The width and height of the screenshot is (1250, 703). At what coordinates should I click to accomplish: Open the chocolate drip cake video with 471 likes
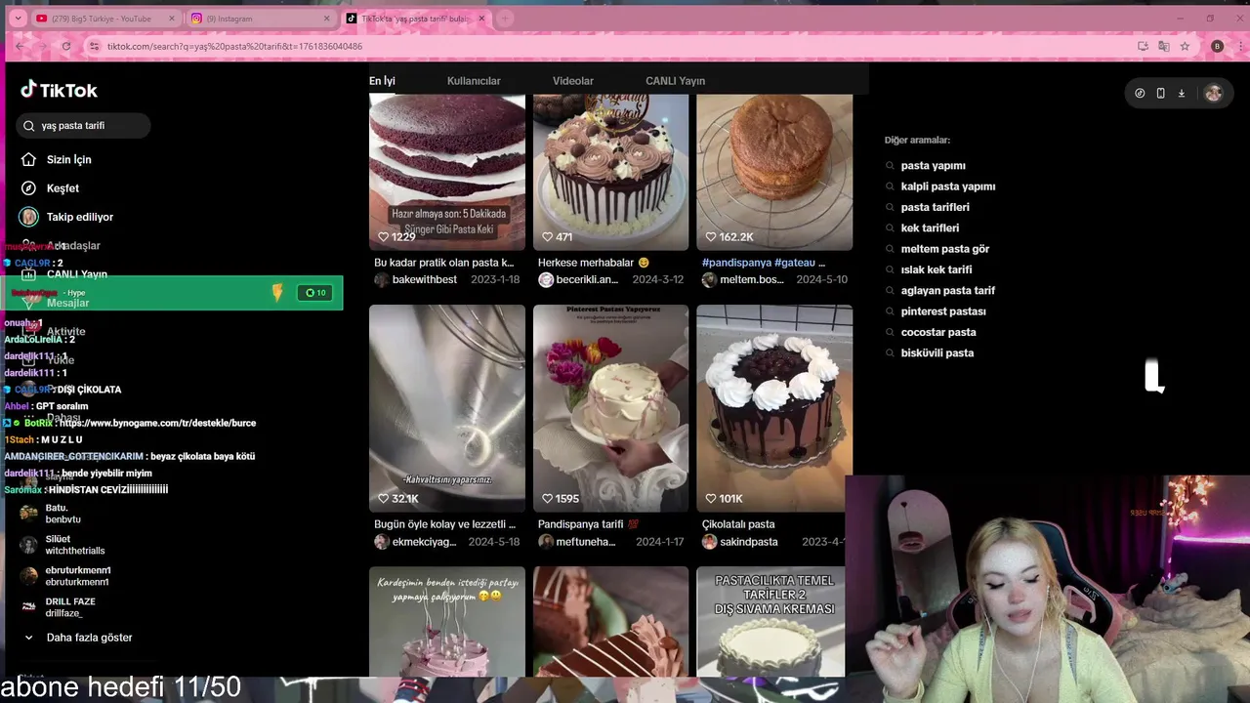(x=611, y=172)
